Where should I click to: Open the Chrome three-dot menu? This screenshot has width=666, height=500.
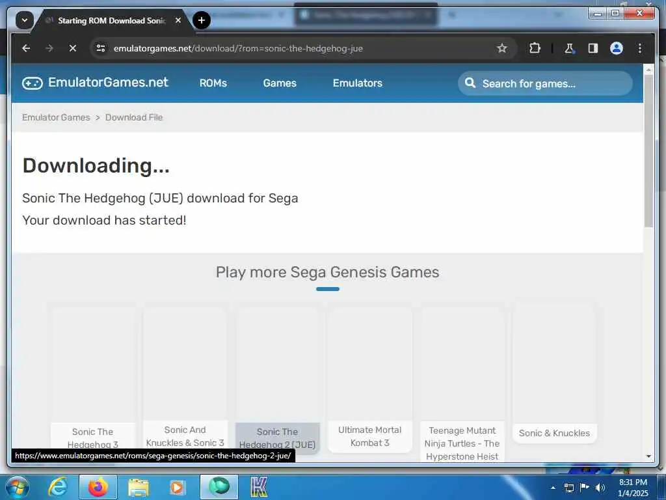pos(640,48)
